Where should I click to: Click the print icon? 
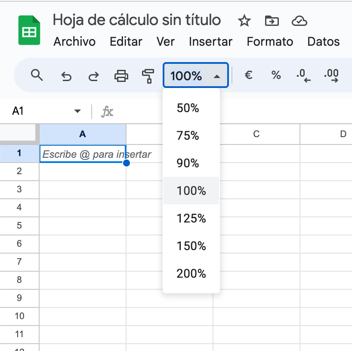tap(121, 76)
